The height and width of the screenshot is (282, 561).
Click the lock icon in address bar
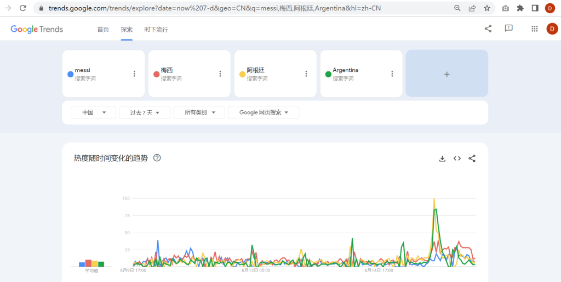(x=42, y=8)
